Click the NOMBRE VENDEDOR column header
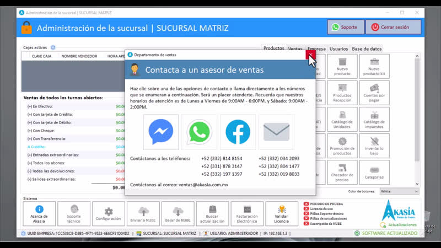Image resolution: width=441 pixels, height=248 pixels. point(79,56)
